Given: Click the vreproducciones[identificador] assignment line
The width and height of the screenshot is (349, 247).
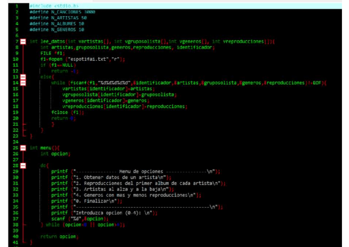Looking at the screenshot, I should 124,106.
